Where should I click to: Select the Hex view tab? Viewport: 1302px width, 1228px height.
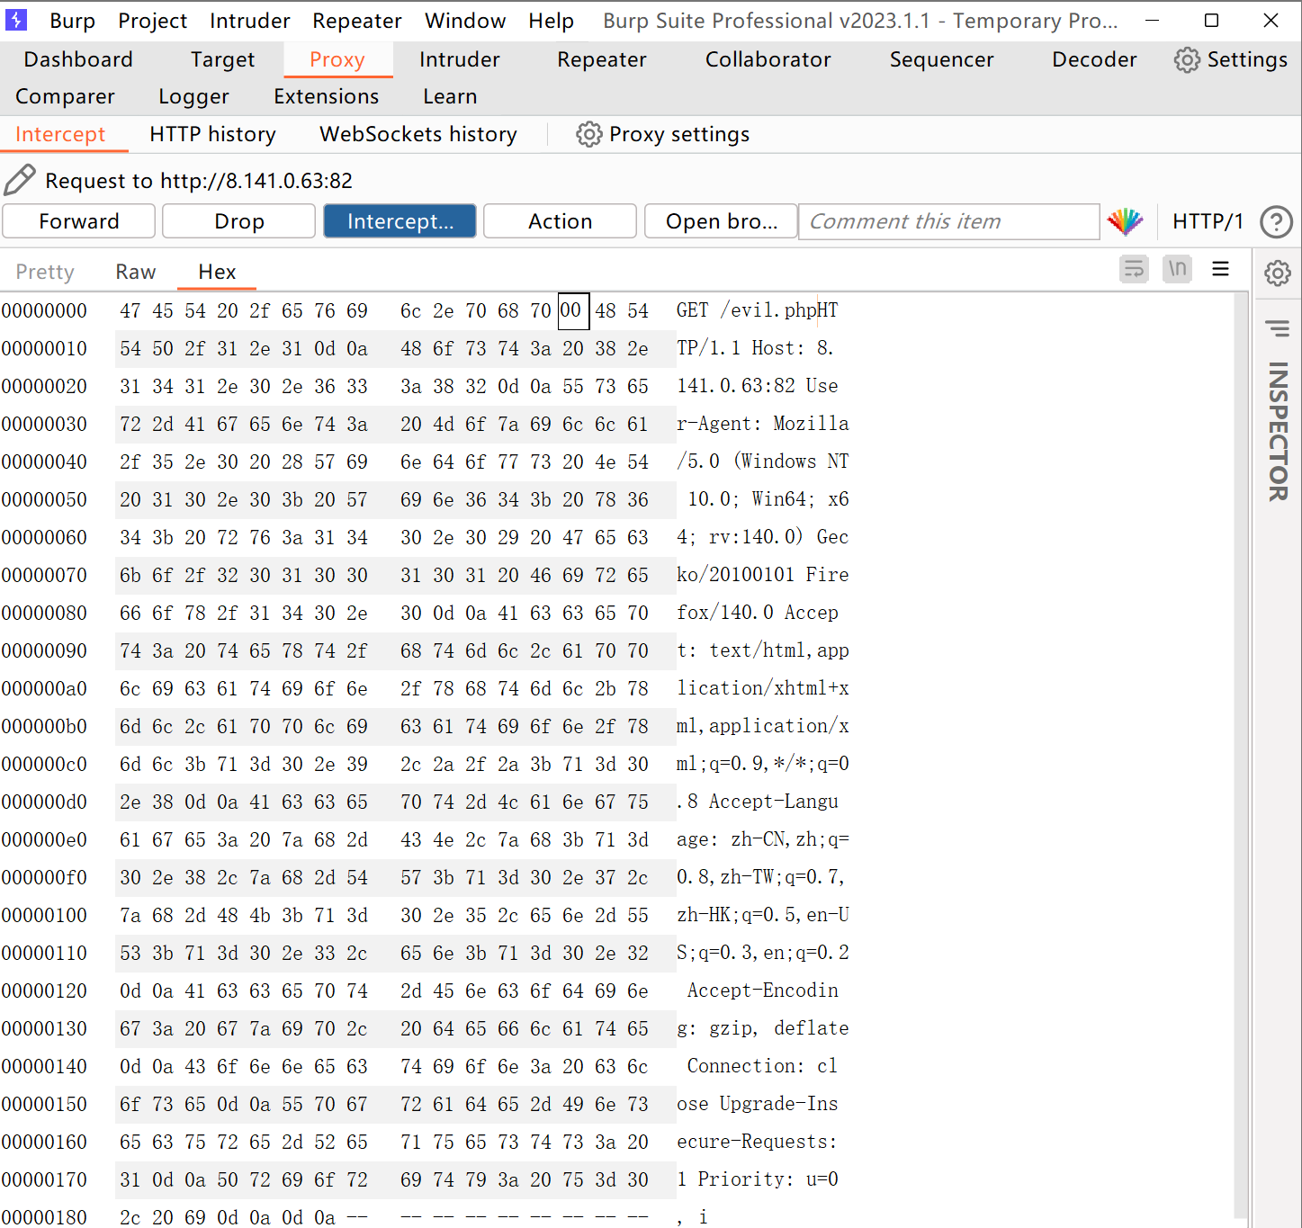(x=217, y=272)
